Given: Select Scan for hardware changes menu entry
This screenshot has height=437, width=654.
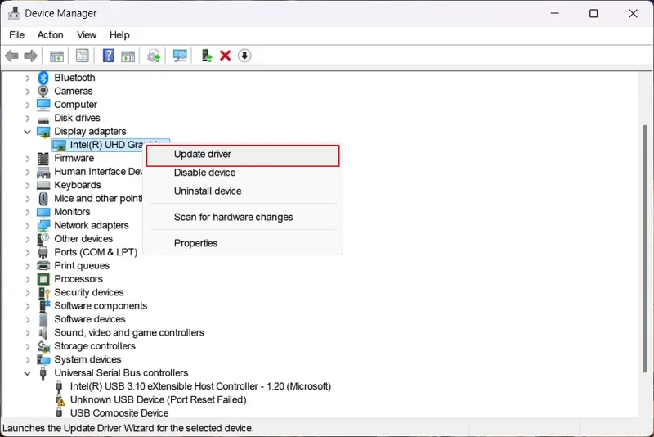Looking at the screenshot, I should point(243,217).
